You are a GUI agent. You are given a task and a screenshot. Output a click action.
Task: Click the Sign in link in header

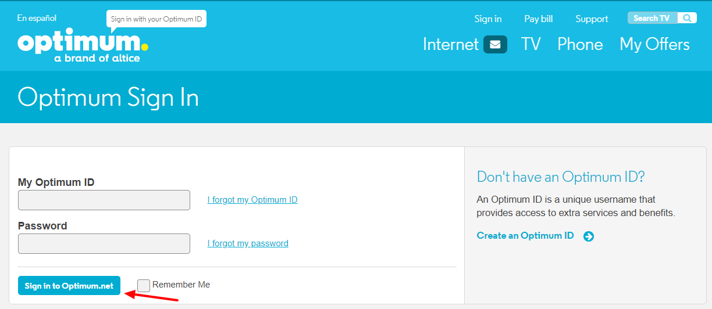[488, 19]
